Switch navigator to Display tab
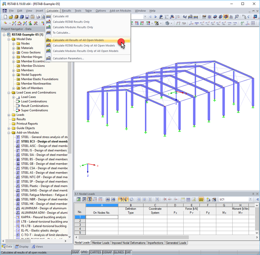 tap(22, 247)
